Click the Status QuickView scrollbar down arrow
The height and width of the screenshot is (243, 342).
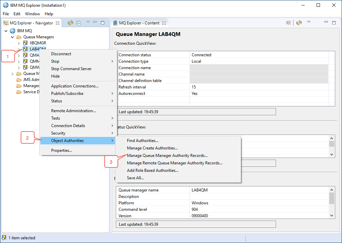(x=332, y=154)
